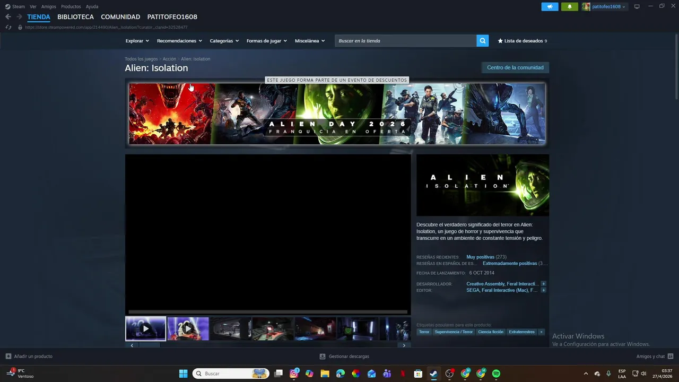Click the Big Picture mode monitor icon
679x382 pixels.
click(637, 6)
